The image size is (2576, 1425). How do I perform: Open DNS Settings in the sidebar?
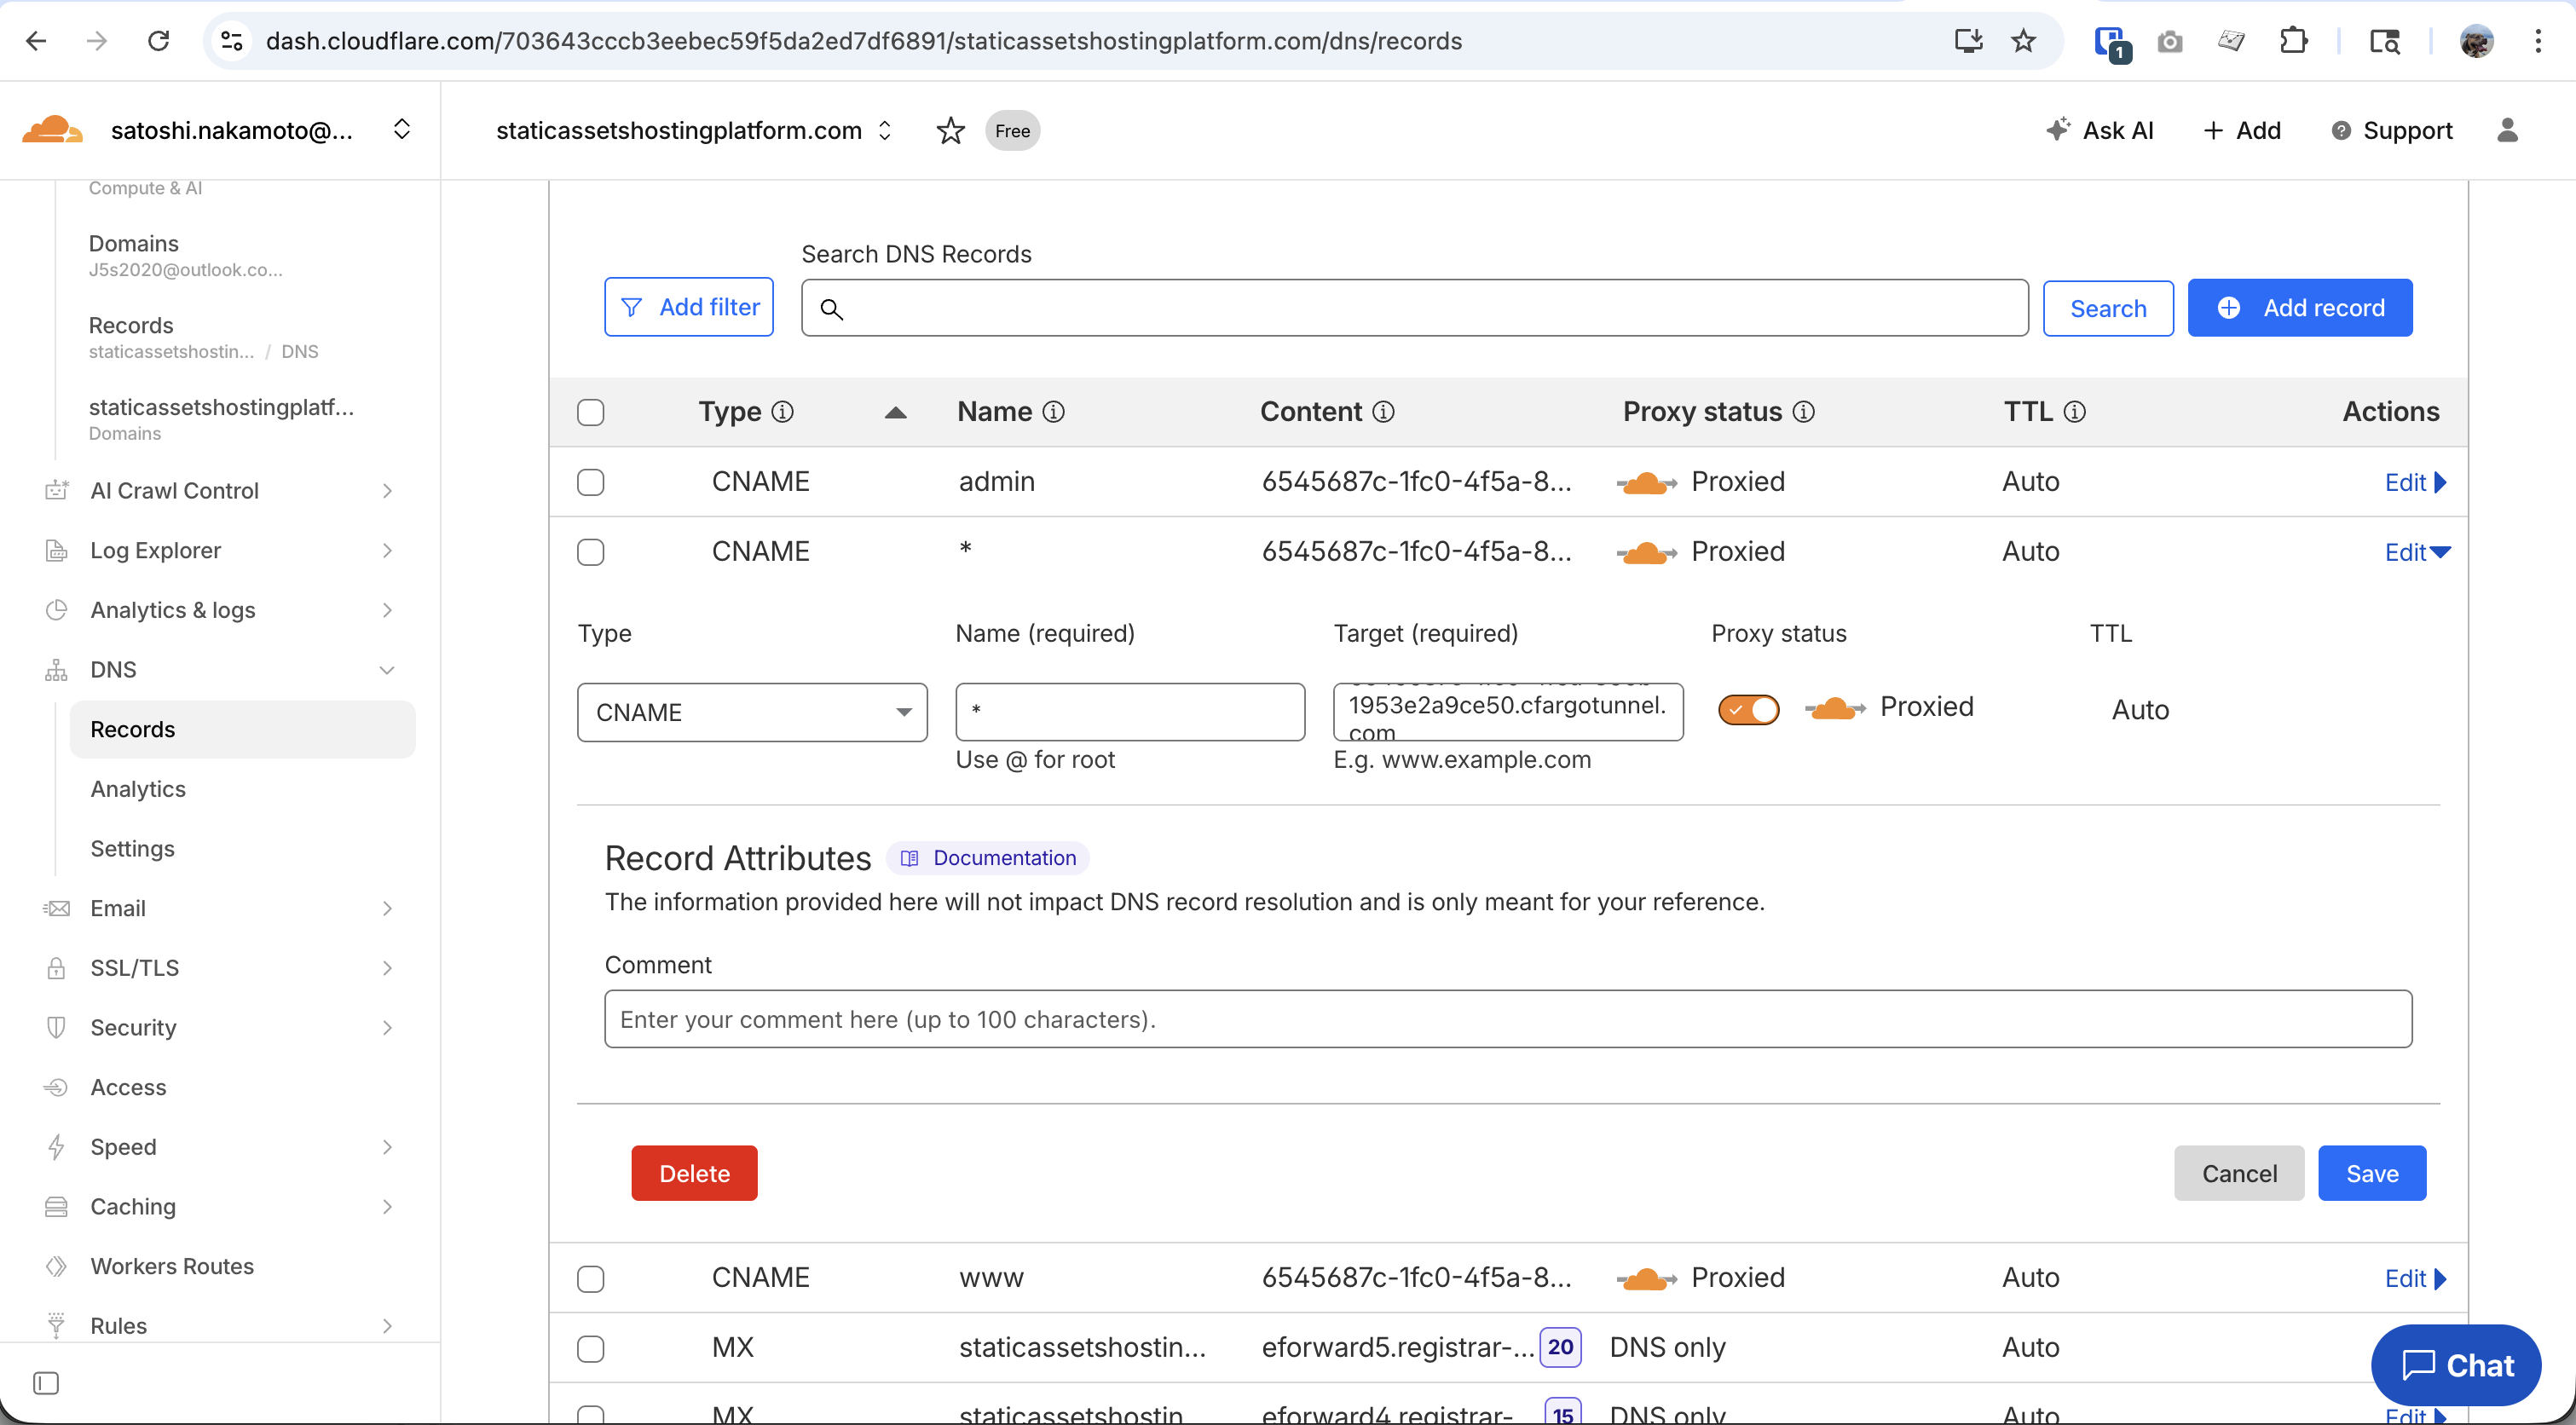[x=132, y=848]
